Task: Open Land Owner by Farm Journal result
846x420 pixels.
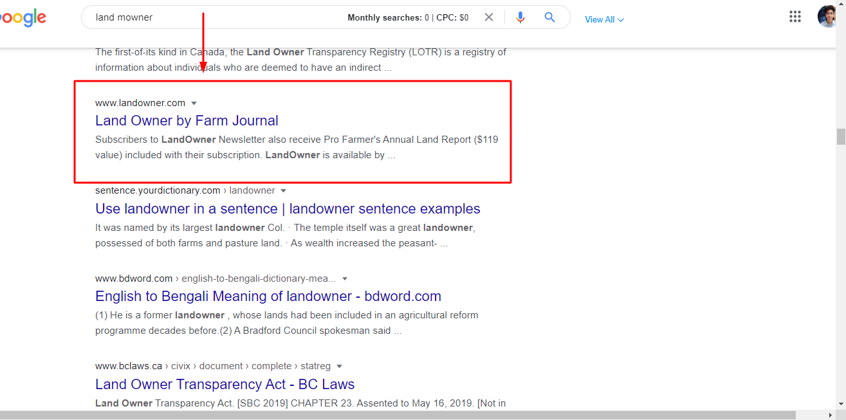Action: click(x=187, y=121)
